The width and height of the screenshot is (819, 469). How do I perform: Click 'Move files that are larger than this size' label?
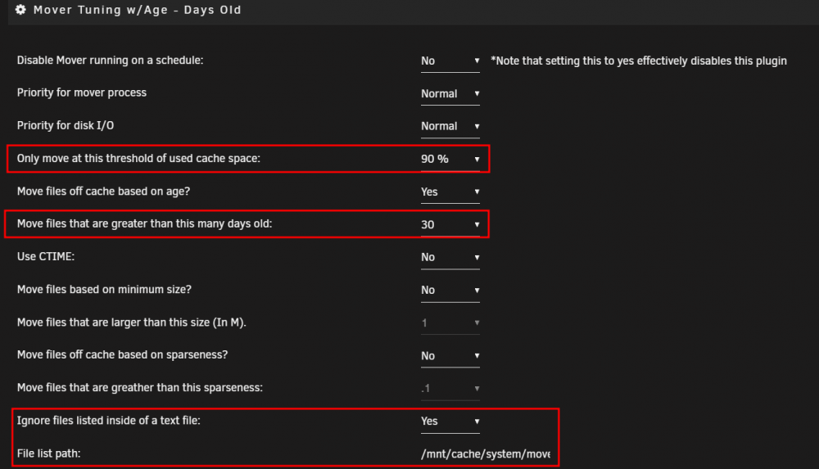(132, 322)
